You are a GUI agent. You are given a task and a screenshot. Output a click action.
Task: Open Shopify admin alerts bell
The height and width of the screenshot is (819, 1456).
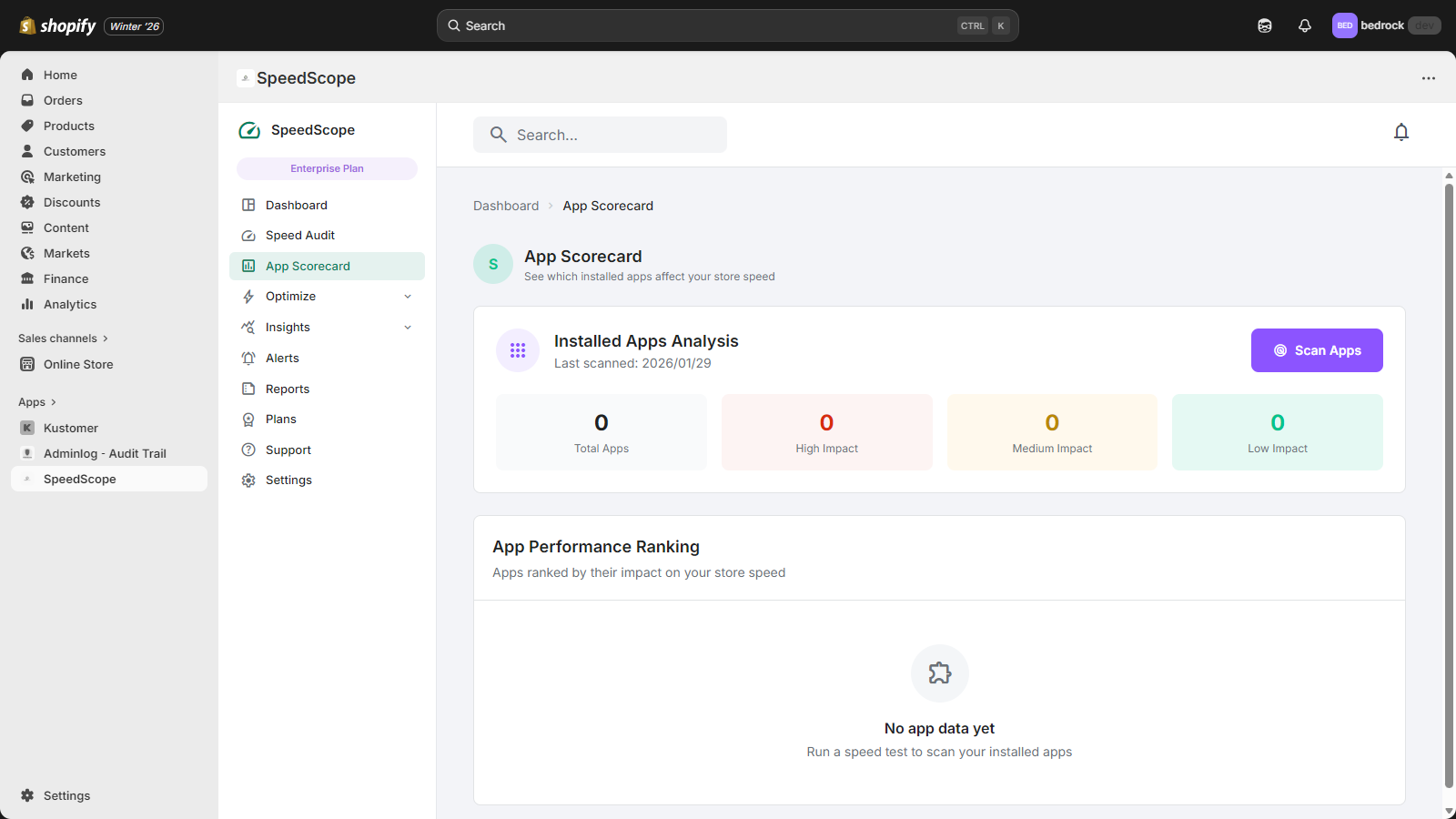pos(1304,25)
